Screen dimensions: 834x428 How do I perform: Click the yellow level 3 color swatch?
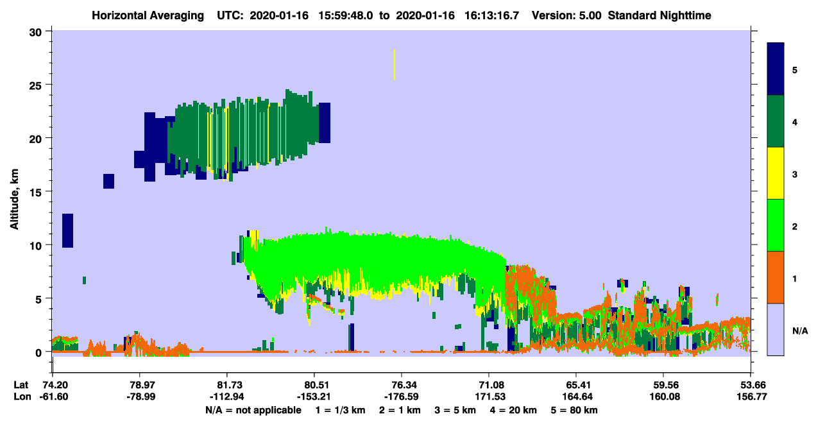tap(776, 173)
